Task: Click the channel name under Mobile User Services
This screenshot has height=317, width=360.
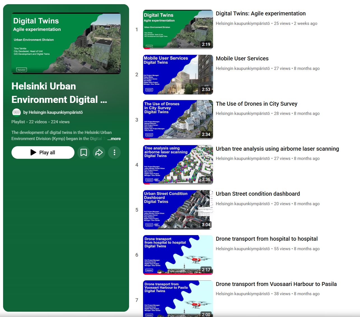Action: coord(243,68)
